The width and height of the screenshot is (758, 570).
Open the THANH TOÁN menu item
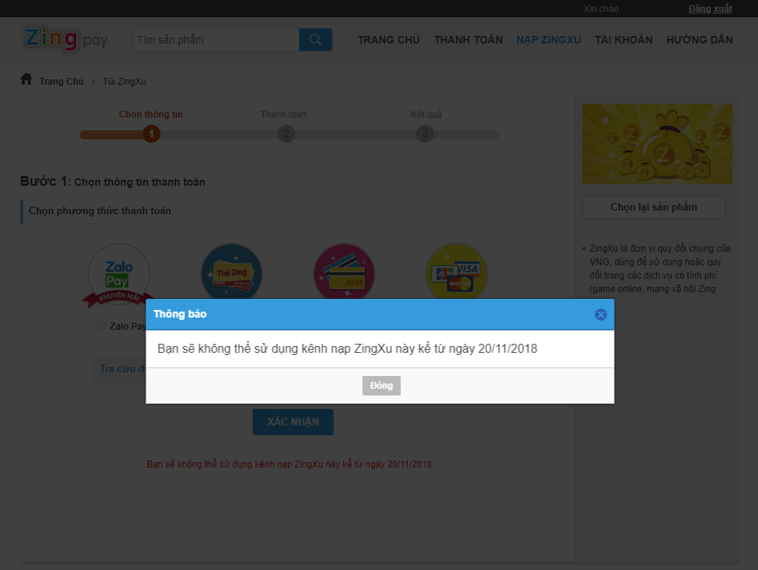click(x=469, y=40)
